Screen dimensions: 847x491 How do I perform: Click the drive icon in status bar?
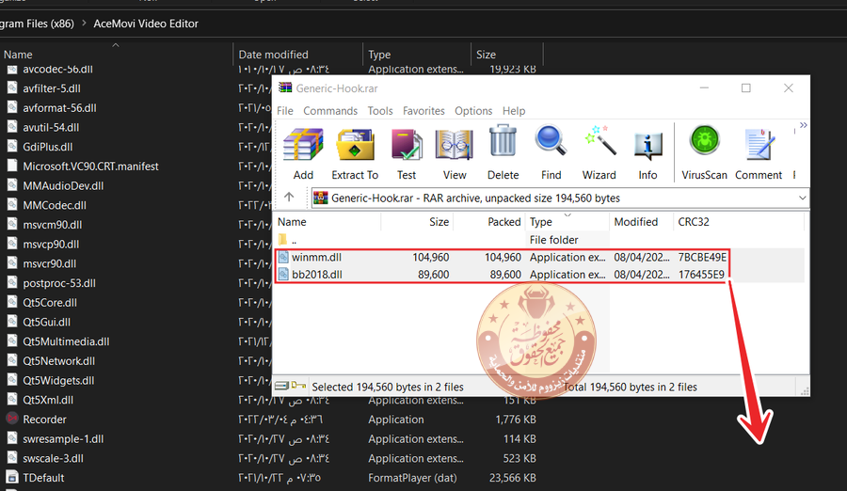(x=281, y=386)
